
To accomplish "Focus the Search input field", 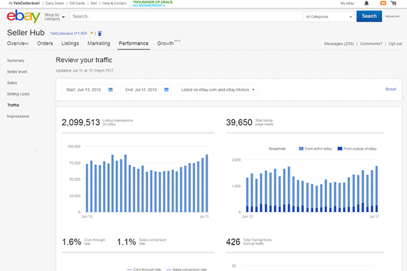I will pos(186,16).
